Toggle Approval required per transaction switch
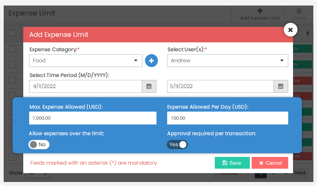Screen dimensions: 317x186 point(177,144)
